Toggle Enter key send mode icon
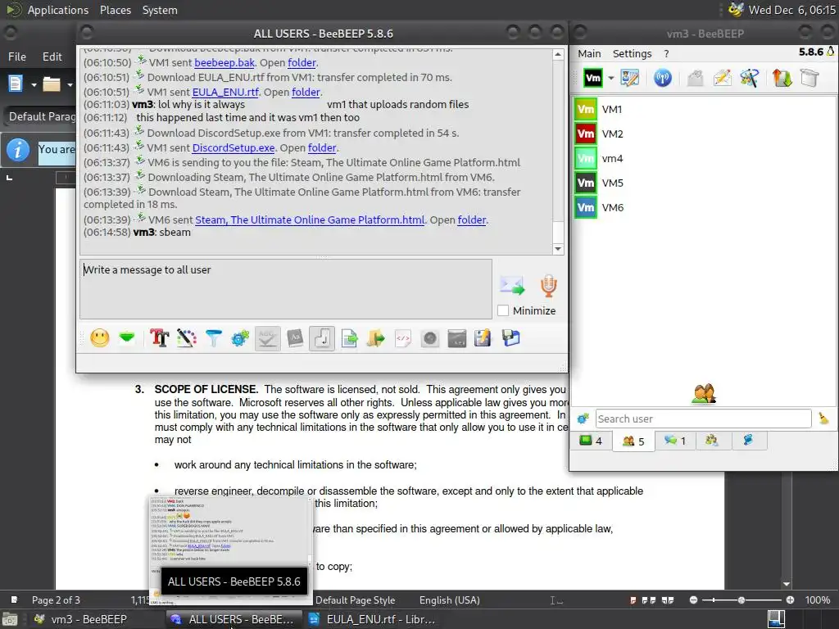Screen dimensions: 839x629 pyautogui.click(x=321, y=338)
